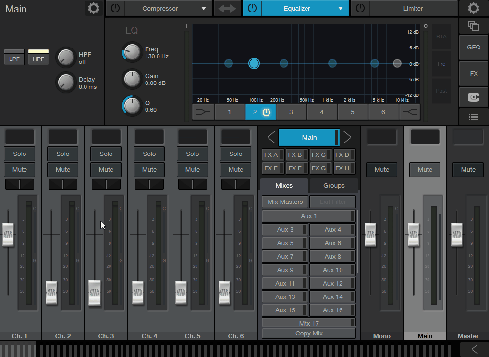Enable the LPF filter button
Image resolution: width=489 pixels, height=357 pixels.
click(14, 59)
